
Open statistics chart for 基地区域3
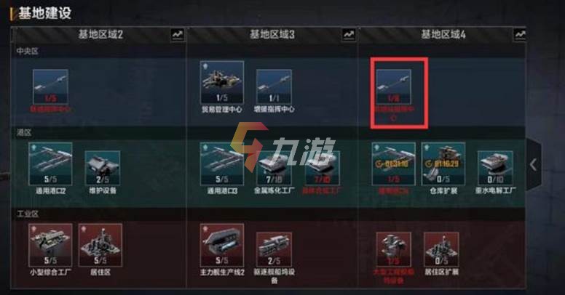[349, 35]
